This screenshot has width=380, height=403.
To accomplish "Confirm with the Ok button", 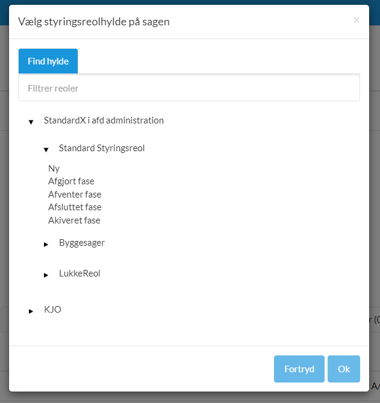I will click(344, 369).
